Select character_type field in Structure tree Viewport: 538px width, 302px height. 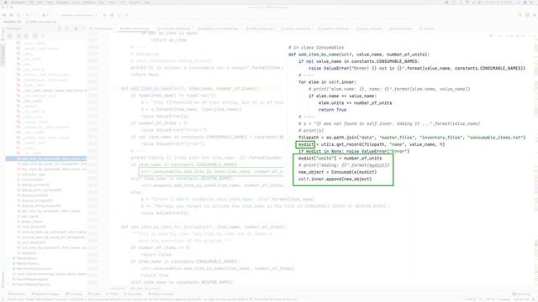tap(31, 174)
